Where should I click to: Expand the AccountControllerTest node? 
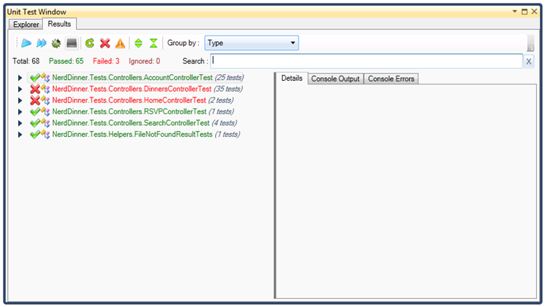[20, 78]
